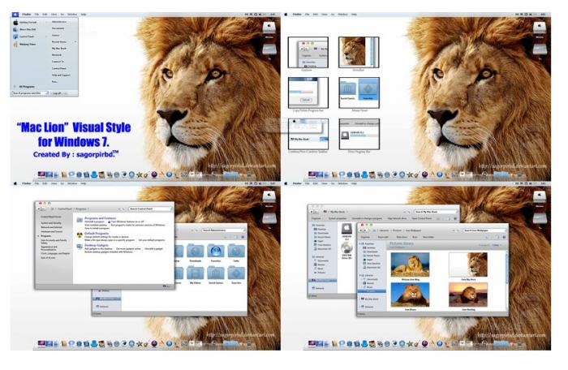Screen dimensions: 568x370
Task: Select the sunset lion picture thumbnail
Action: [468, 295]
